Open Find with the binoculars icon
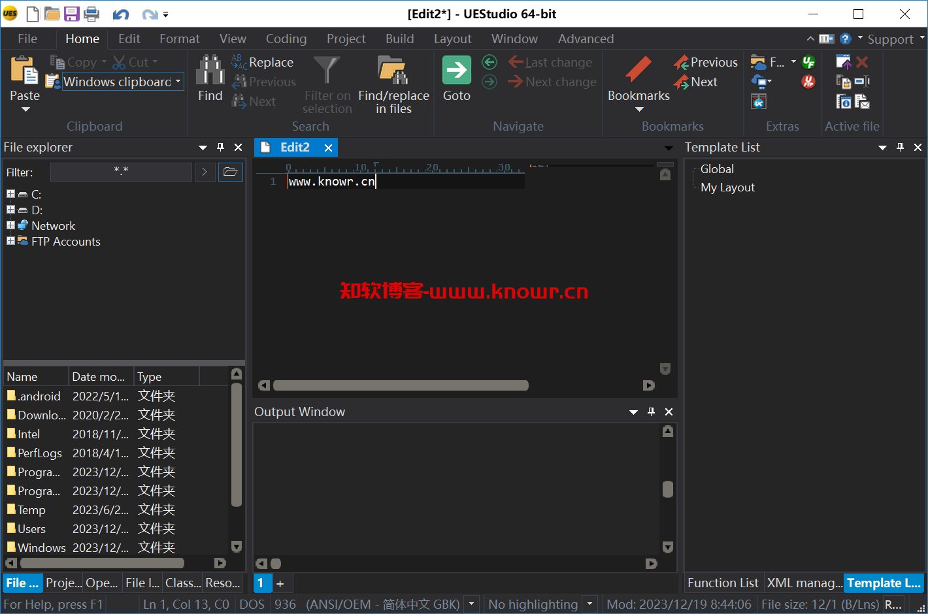Viewport: 928px width, 614px height. pos(210,69)
